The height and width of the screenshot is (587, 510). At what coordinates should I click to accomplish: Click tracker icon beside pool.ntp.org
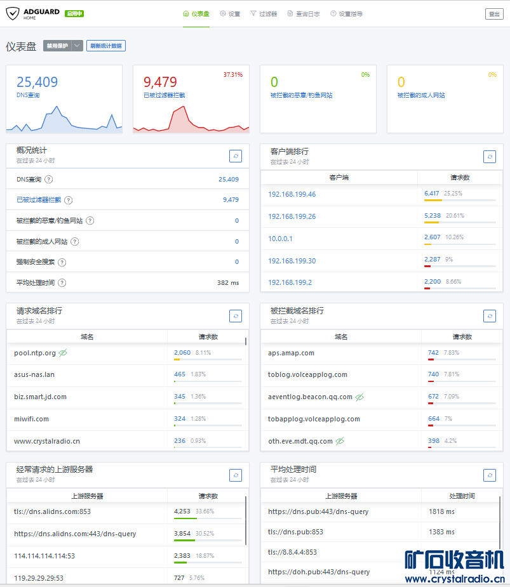(63, 353)
